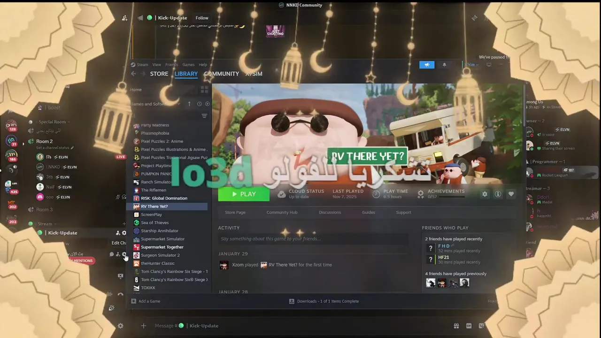601x338 pixels.
Task: Select Sea of Thieves in the list
Action: (x=154, y=223)
